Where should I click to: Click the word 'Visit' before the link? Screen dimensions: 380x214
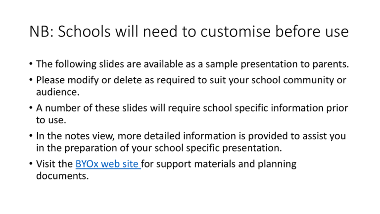click(47, 164)
